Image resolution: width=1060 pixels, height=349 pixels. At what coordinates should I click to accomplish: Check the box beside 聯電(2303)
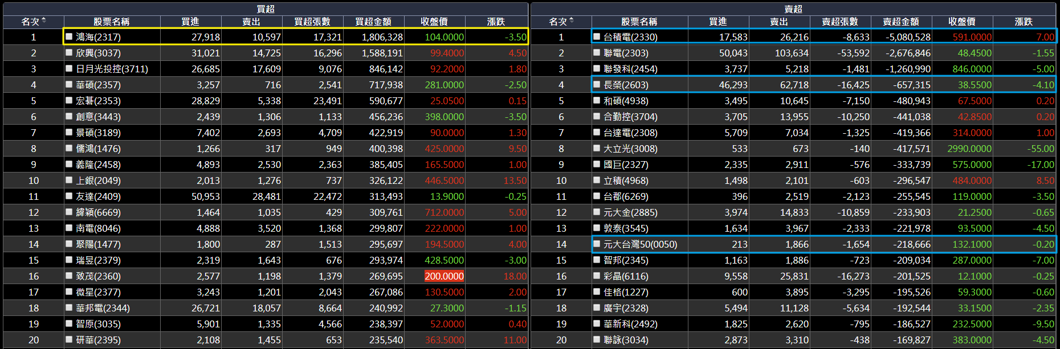tap(597, 52)
